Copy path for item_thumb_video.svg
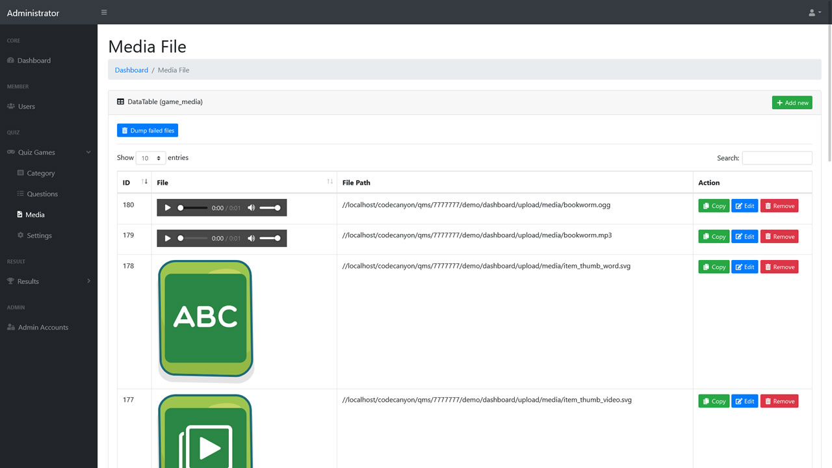 click(x=714, y=401)
